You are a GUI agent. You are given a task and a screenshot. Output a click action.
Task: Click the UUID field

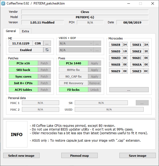tap(109, 109)
